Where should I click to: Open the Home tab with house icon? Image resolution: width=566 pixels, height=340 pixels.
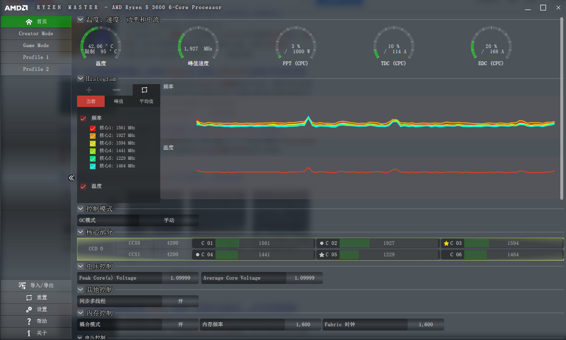[x=36, y=22]
